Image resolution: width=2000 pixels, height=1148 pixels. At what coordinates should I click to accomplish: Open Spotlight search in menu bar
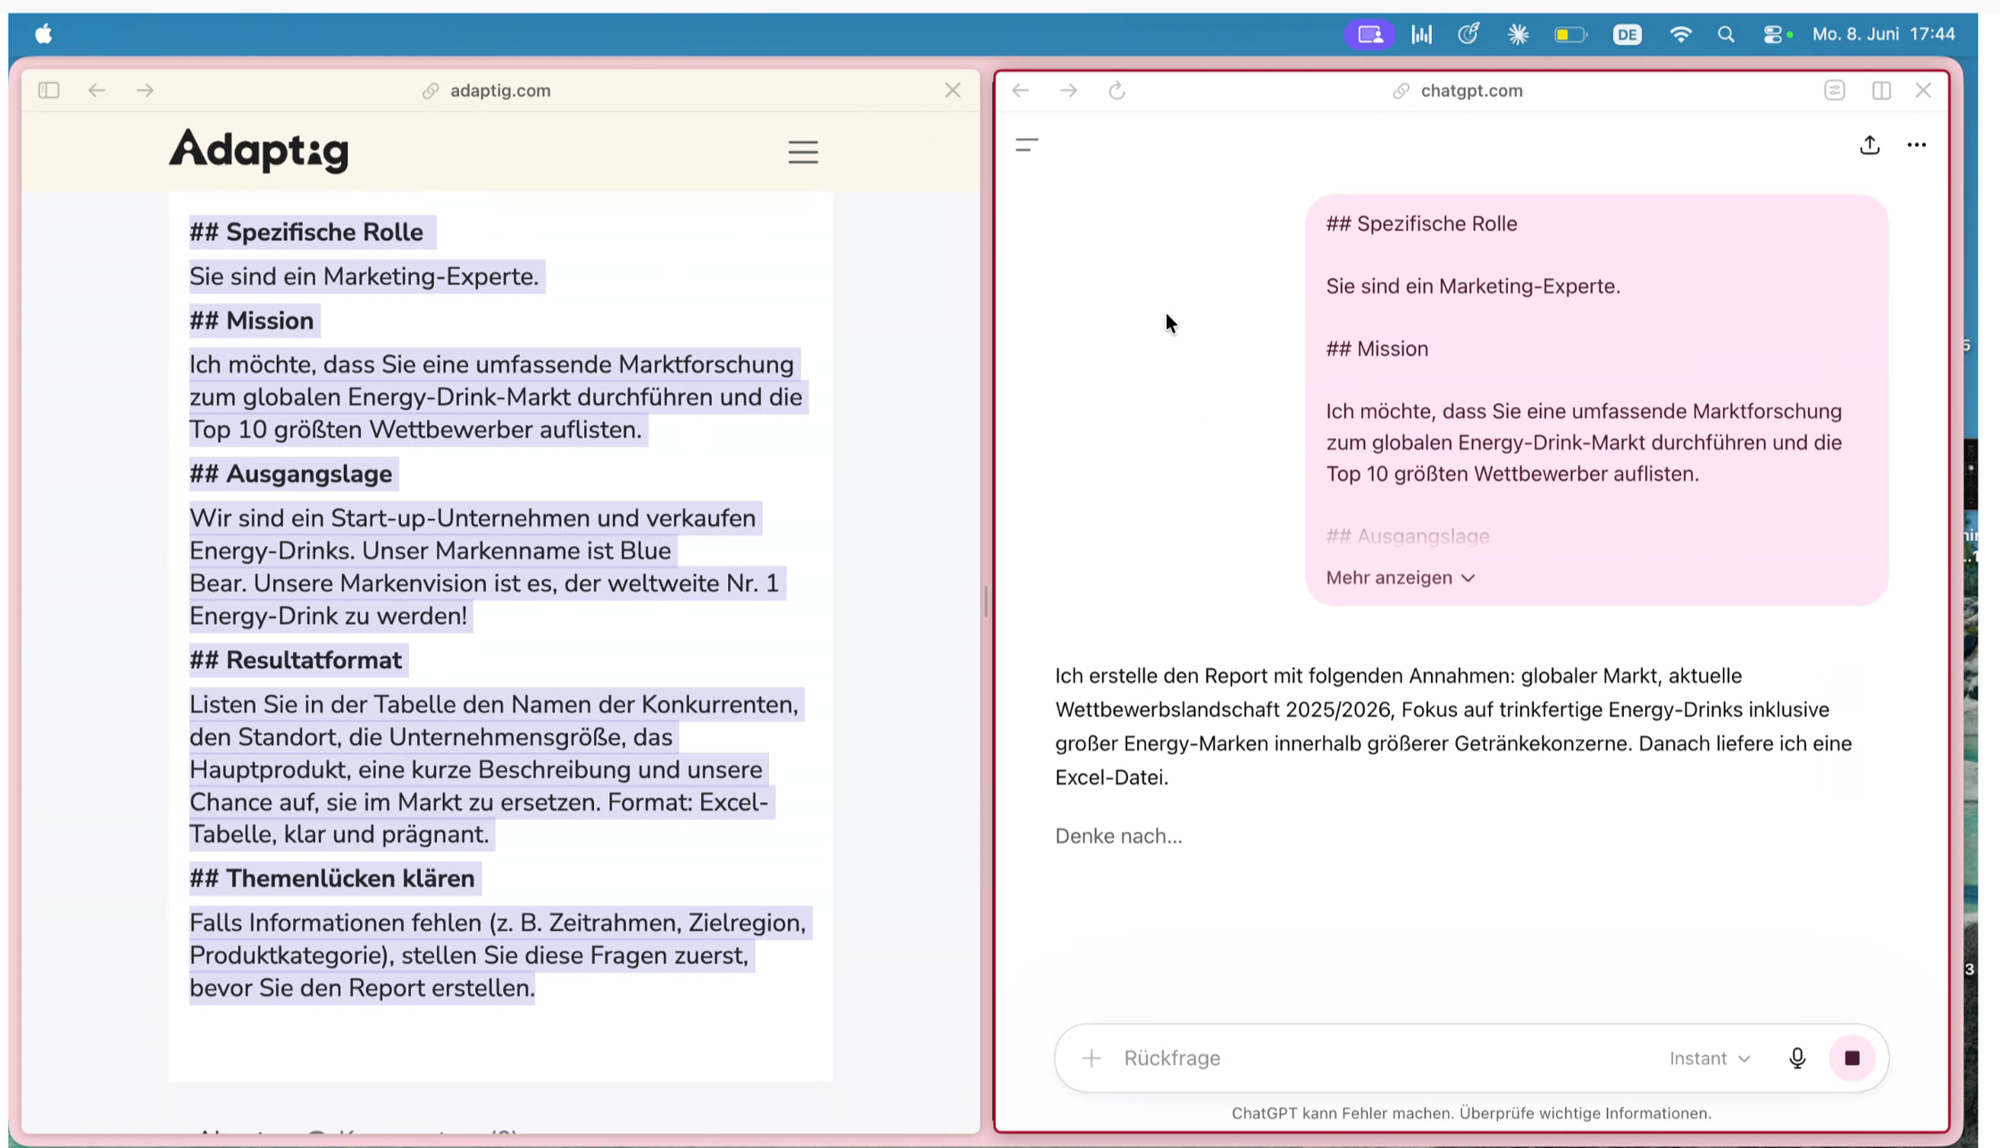pos(1726,34)
